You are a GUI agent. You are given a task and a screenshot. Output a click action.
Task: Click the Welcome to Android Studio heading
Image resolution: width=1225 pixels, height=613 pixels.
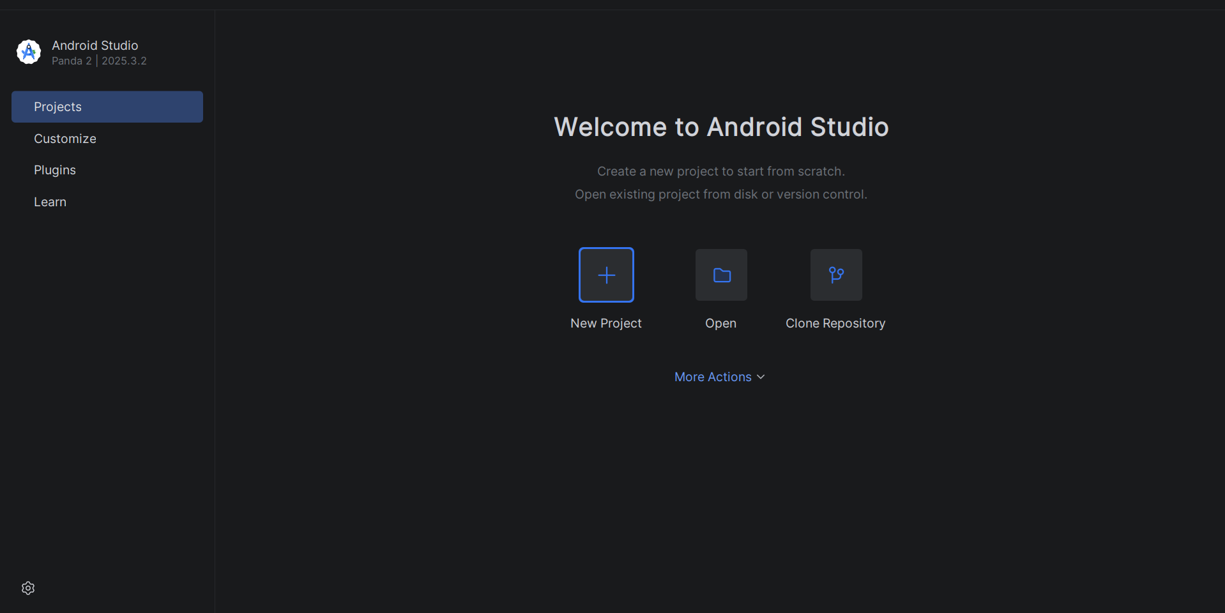pos(721,126)
